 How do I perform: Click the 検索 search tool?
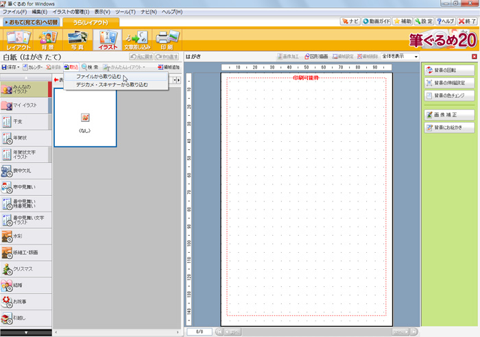click(91, 67)
